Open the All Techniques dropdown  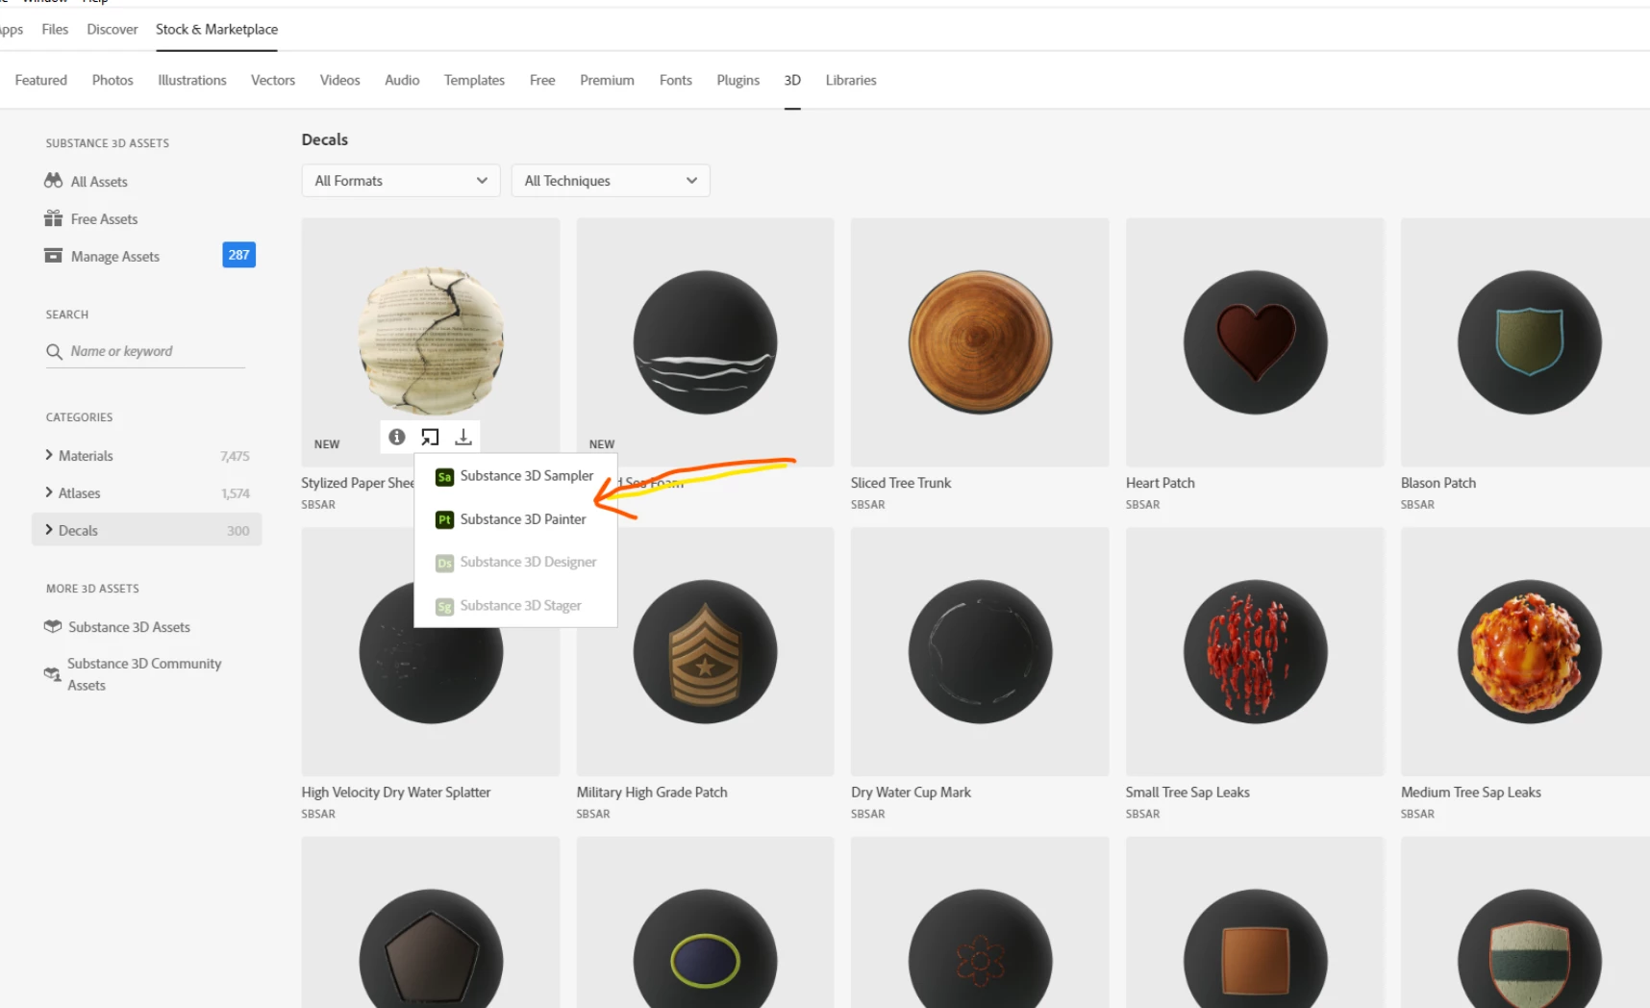[611, 181]
